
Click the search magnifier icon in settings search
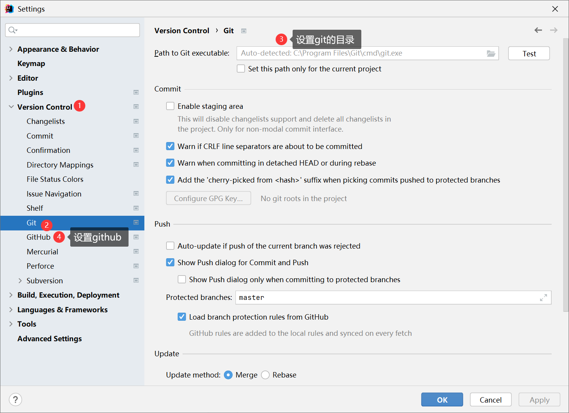pyautogui.click(x=13, y=30)
